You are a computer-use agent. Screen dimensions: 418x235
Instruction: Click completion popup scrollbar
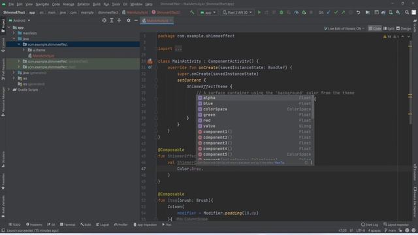(313, 107)
